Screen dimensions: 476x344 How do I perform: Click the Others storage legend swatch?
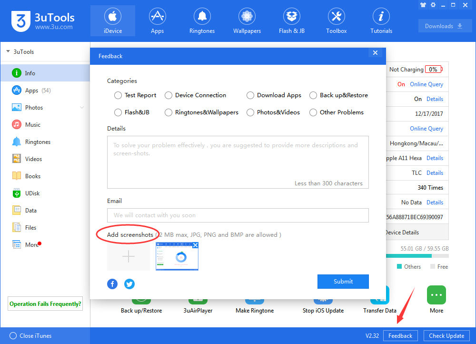pos(399,266)
